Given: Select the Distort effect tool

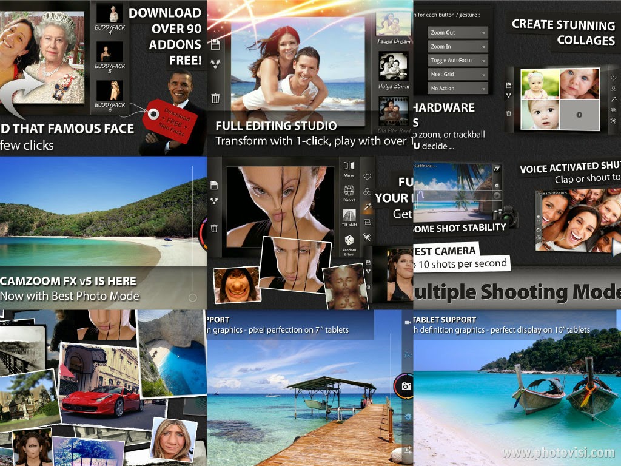Looking at the screenshot, I should pyautogui.click(x=349, y=192).
